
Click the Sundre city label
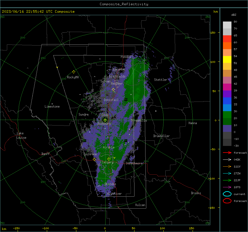83,114
